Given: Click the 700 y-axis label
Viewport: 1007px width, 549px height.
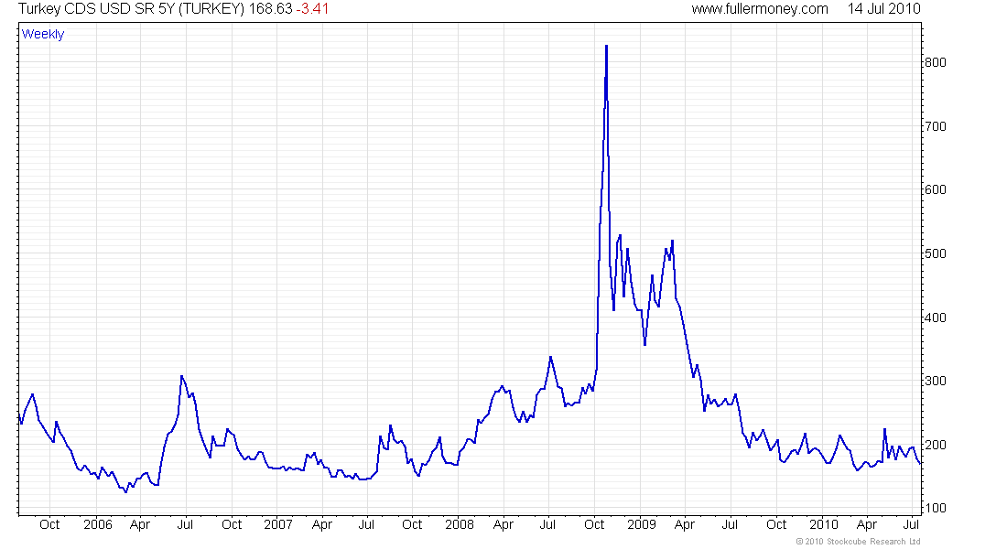Looking at the screenshot, I should click(x=935, y=126).
